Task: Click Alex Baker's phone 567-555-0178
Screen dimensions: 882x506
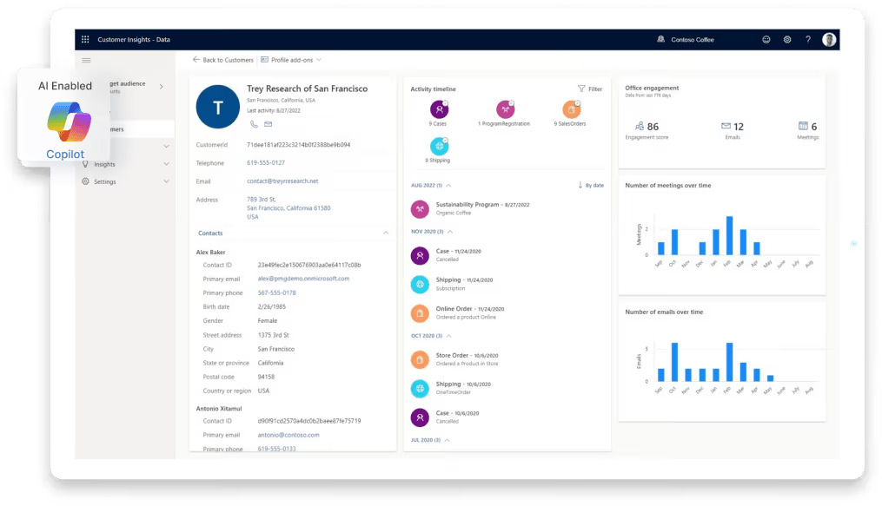Action: [276, 293]
